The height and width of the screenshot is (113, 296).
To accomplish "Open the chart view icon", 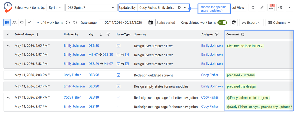I will pos(29,22).
